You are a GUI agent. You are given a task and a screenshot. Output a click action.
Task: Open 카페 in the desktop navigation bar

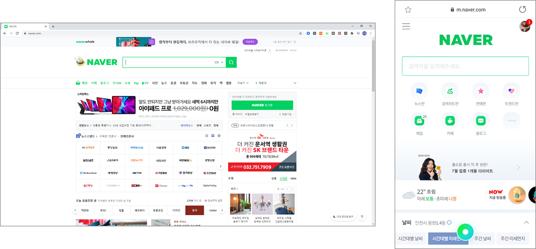click(x=94, y=83)
